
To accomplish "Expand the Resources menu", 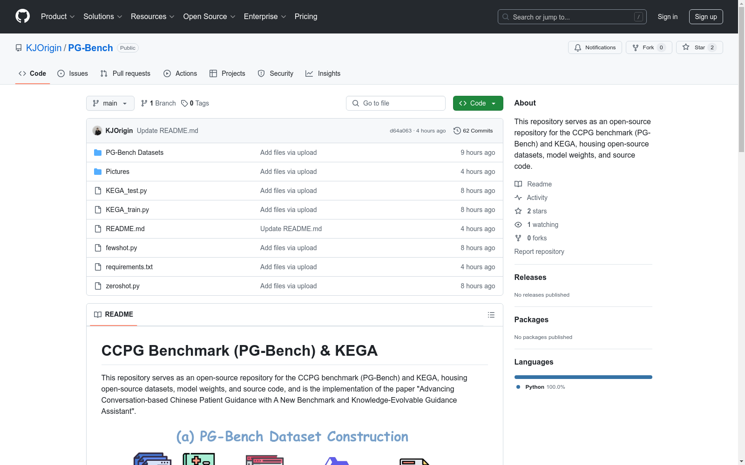I will [x=153, y=16].
